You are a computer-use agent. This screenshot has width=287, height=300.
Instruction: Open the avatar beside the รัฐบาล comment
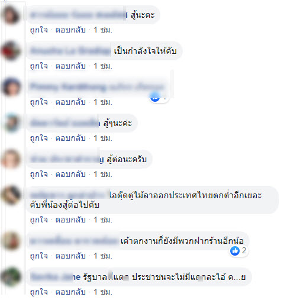(x=11, y=277)
